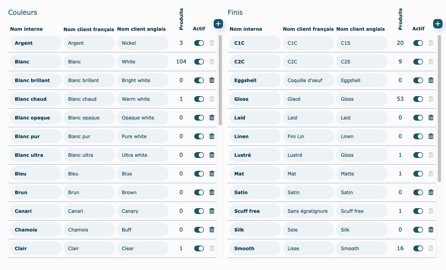Delete the Eggshell finish with trash icon
This screenshot has width=446, height=270.
click(x=431, y=80)
